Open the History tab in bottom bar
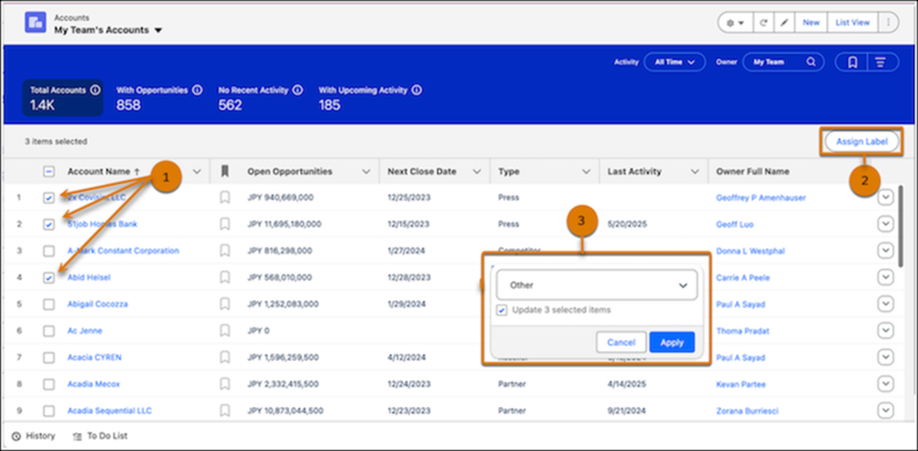 (33, 435)
